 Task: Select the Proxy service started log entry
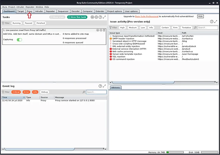point(54,100)
